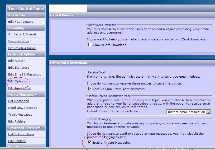Viewport: 215px width, 150px height.
Task: Collapse the Private Messages section arrow
Action: click(x=36, y=95)
